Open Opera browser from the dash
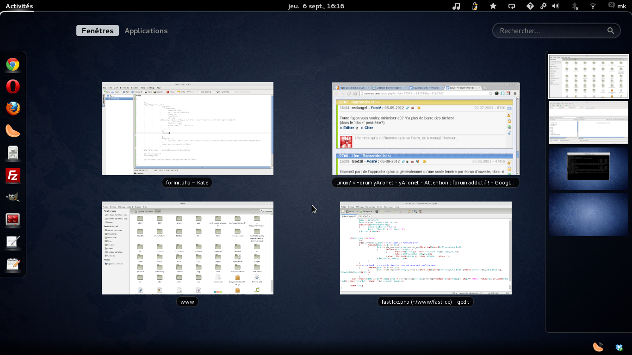 [13, 86]
